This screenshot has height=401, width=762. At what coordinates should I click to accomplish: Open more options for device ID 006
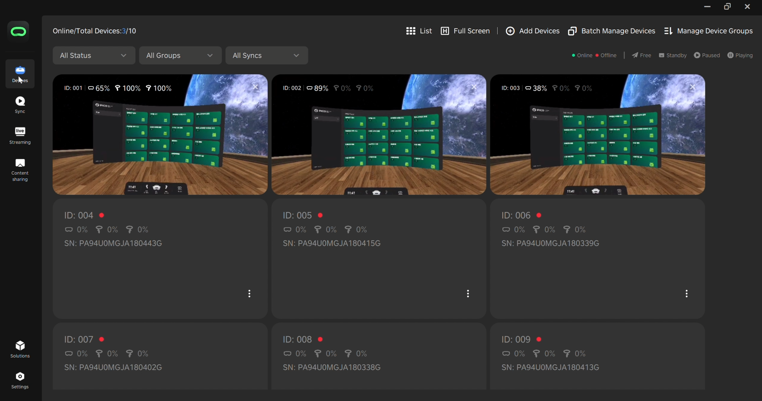687,294
